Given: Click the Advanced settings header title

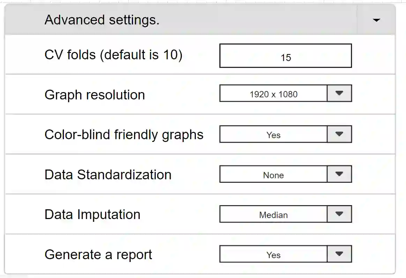Looking at the screenshot, I should pos(102,20).
